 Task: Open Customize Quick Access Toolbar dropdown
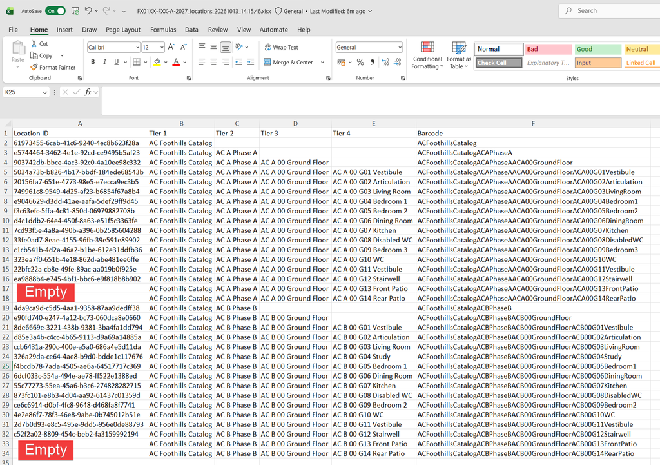(x=124, y=12)
